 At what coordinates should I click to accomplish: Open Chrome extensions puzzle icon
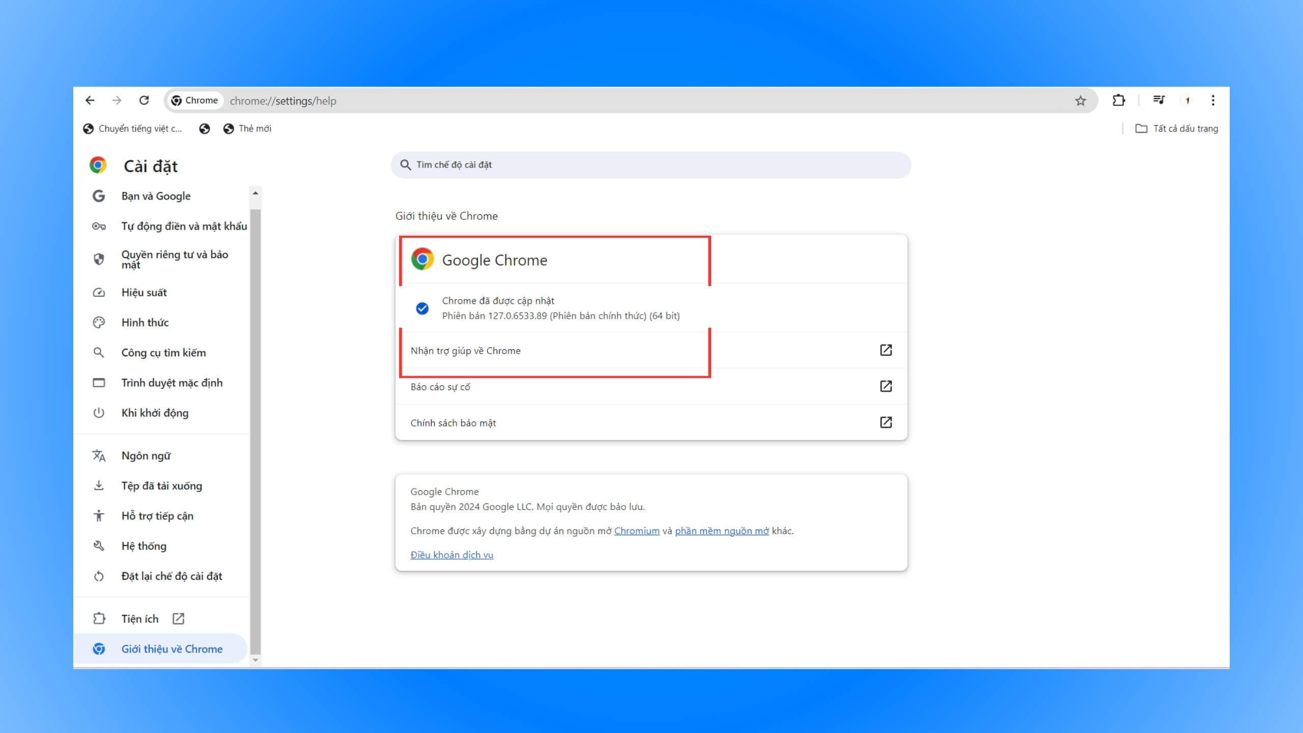pos(1119,99)
